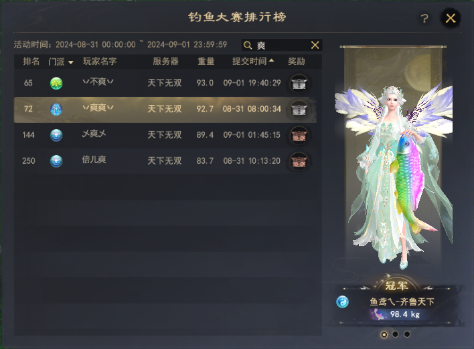This screenshot has width=474, height=349.
Task: Toggle the 提交时间 sort arrow
Action: (x=271, y=61)
